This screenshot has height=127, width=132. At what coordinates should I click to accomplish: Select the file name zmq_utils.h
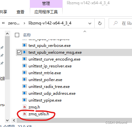point(39,114)
